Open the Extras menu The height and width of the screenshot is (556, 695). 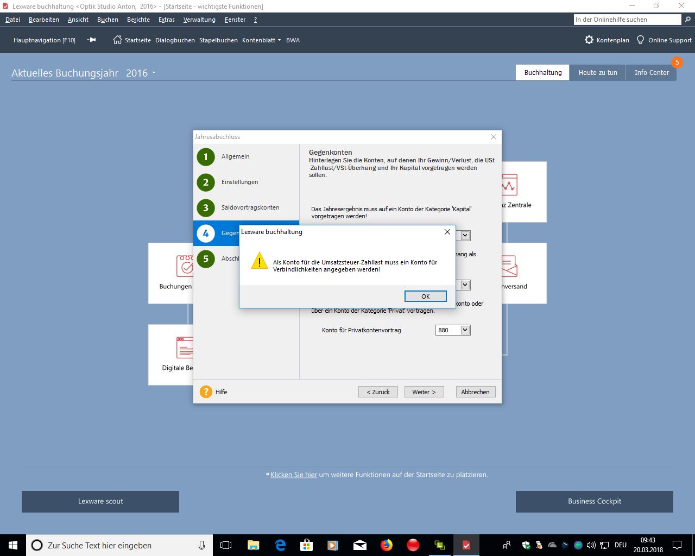pos(167,20)
